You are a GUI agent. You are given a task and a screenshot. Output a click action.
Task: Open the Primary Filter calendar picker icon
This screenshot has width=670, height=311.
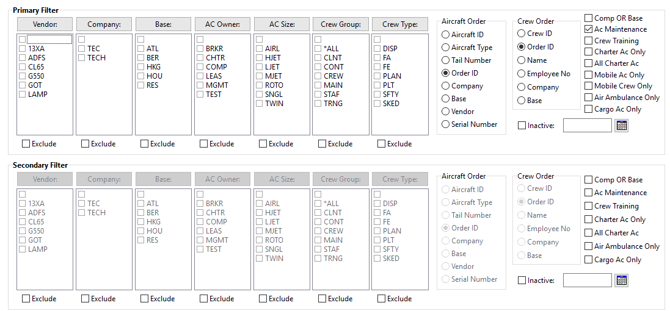tap(622, 126)
